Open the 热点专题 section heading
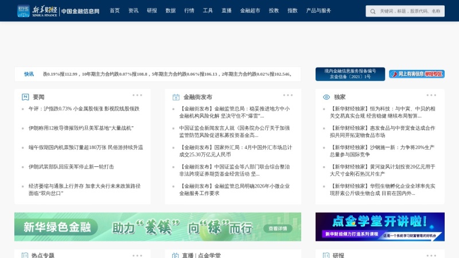This screenshot has height=258, width=459. (x=42, y=255)
